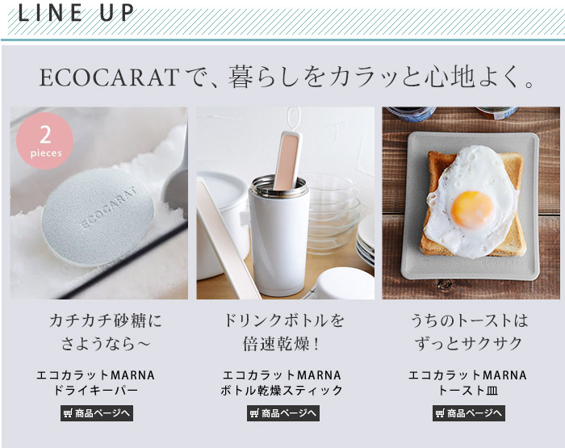This screenshot has width=565, height=448.
Task: Click the fried egg on the toast
Action: coord(472,202)
